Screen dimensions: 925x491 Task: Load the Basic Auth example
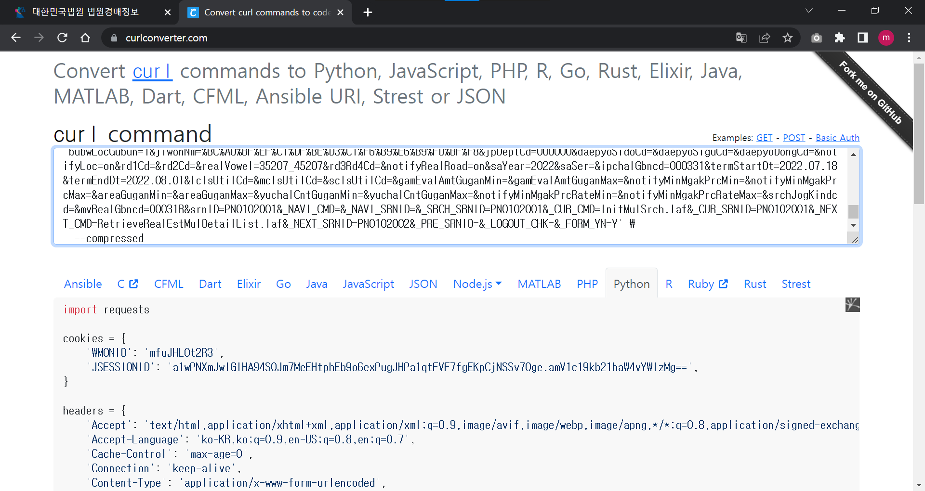pyautogui.click(x=837, y=138)
